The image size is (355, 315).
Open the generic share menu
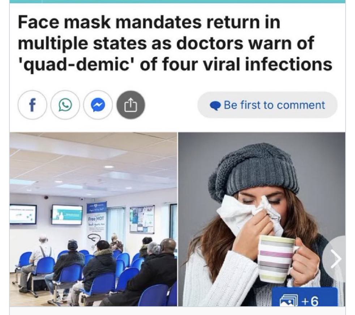click(x=131, y=105)
